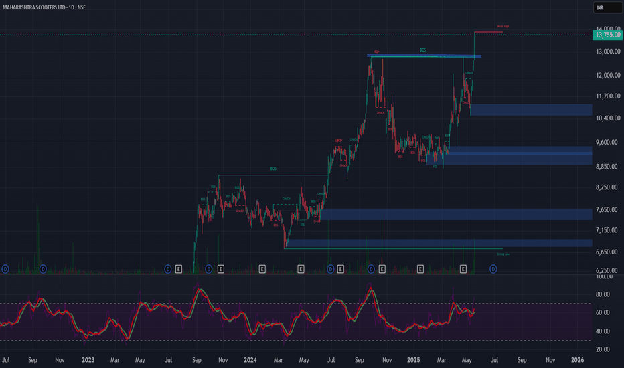Open dividend D marker between Sep and Nov 2022

click(x=43, y=270)
